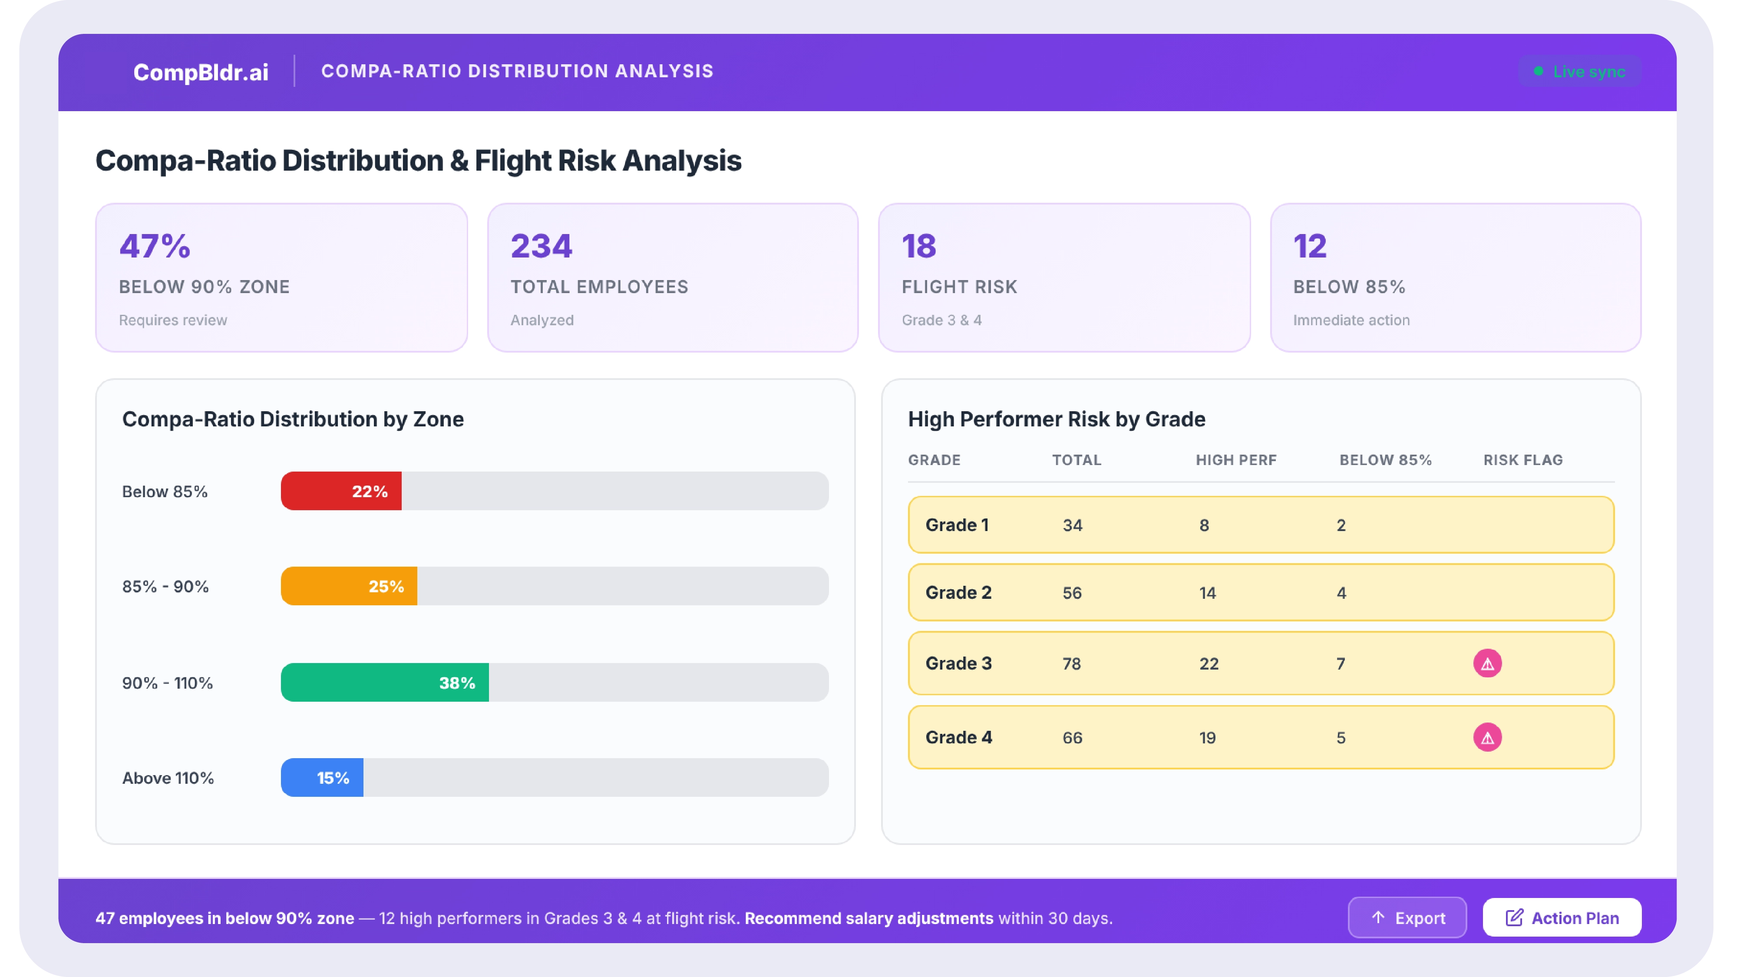Select the 18 Flight Risk card
Image resolution: width=1737 pixels, height=977 pixels.
pos(1064,278)
